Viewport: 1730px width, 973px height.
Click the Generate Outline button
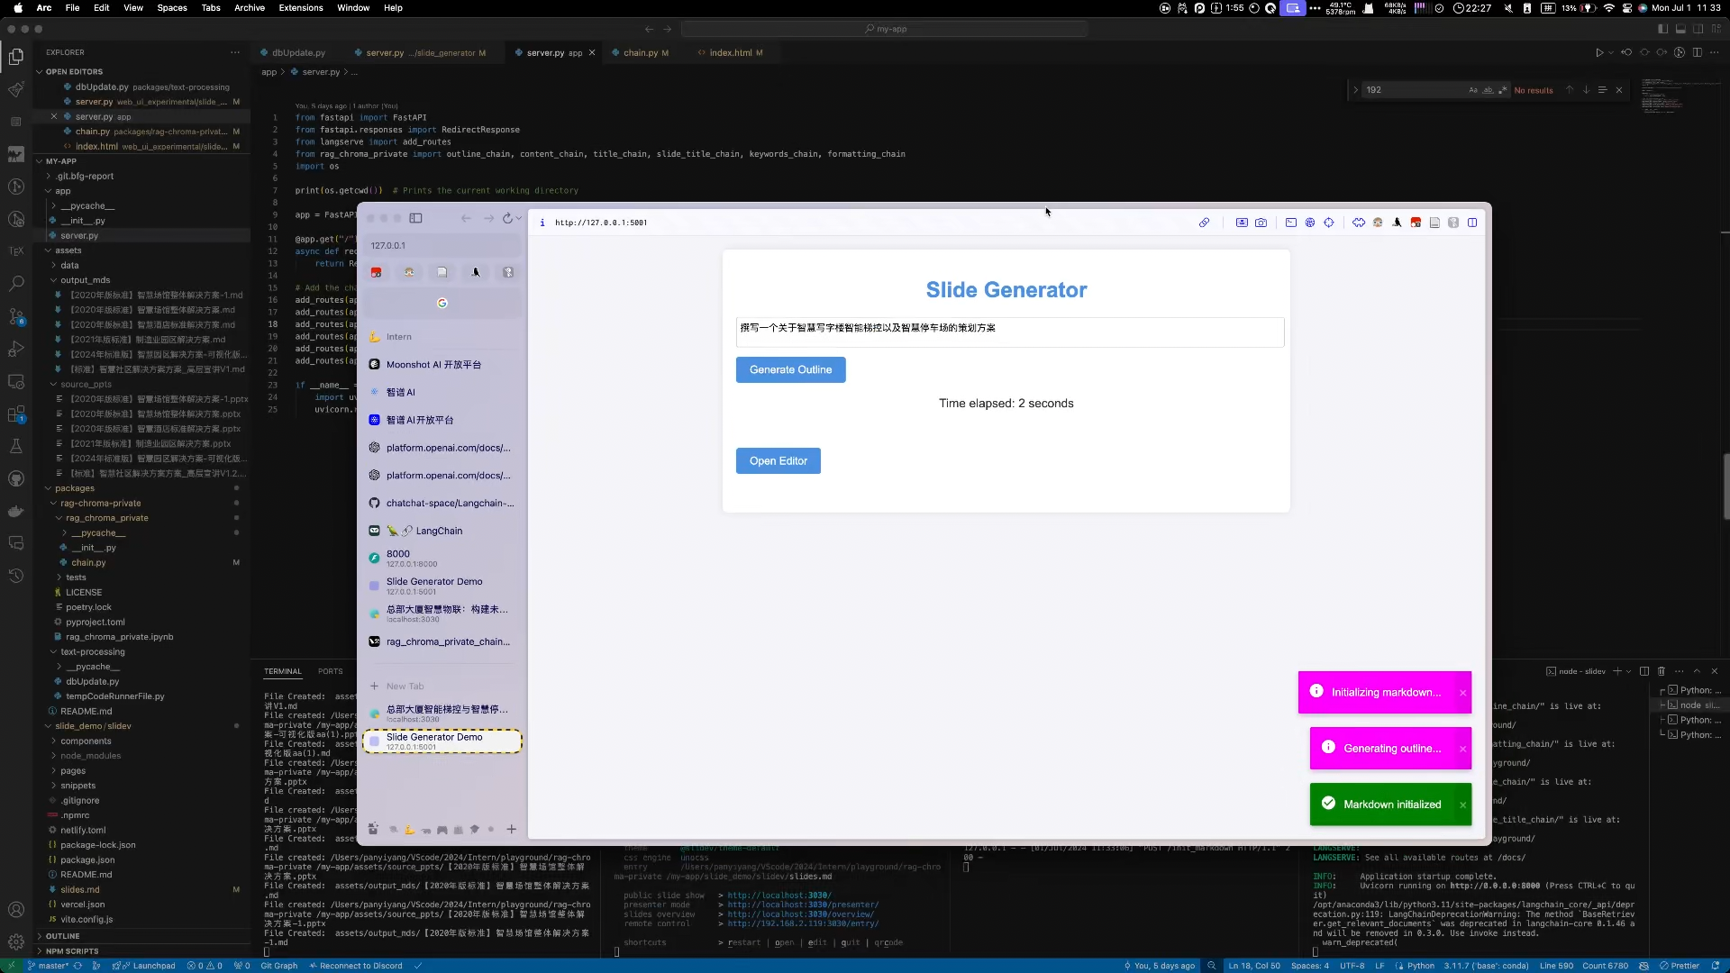pyautogui.click(x=790, y=370)
